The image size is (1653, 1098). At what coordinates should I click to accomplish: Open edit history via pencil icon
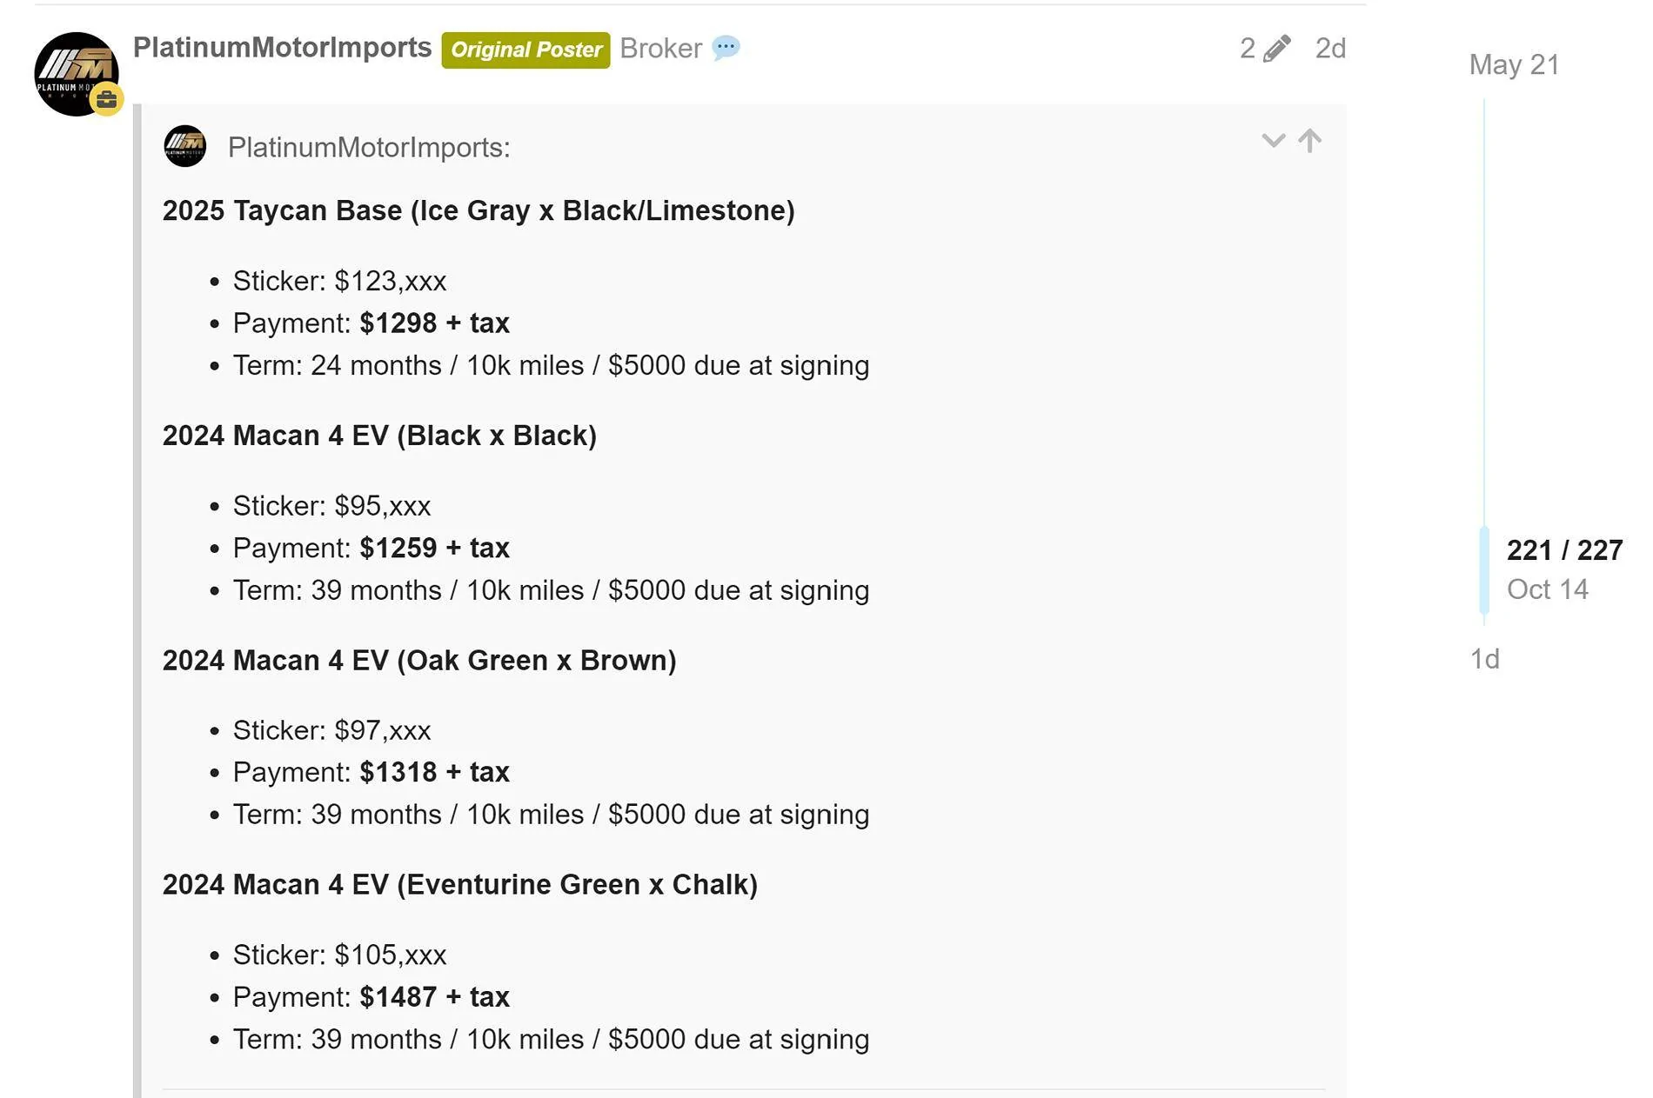click(1276, 49)
